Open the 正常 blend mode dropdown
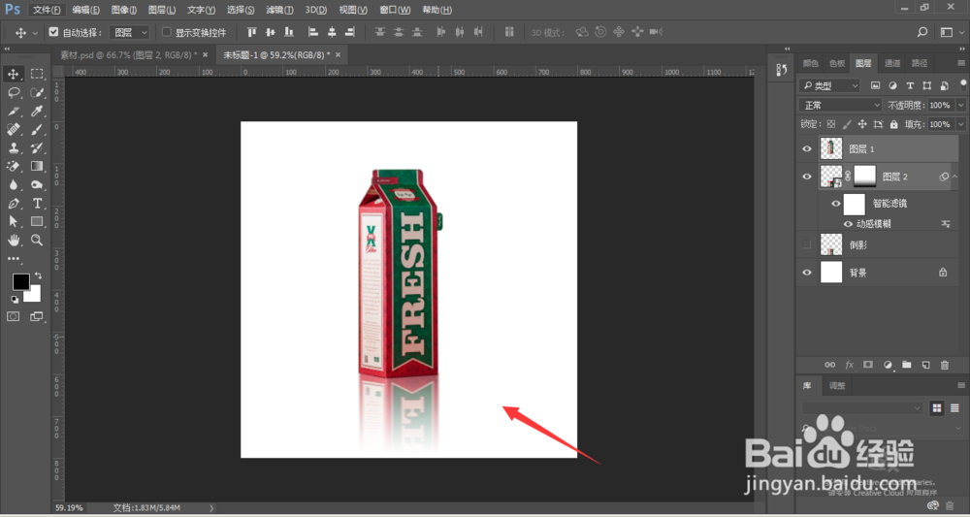This screenshot has height=517, width=970. click(x=840, y=105)
